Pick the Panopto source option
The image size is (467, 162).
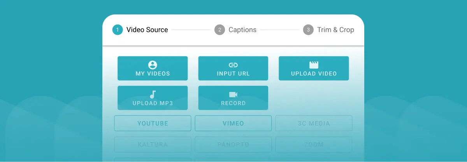point(233,144)
